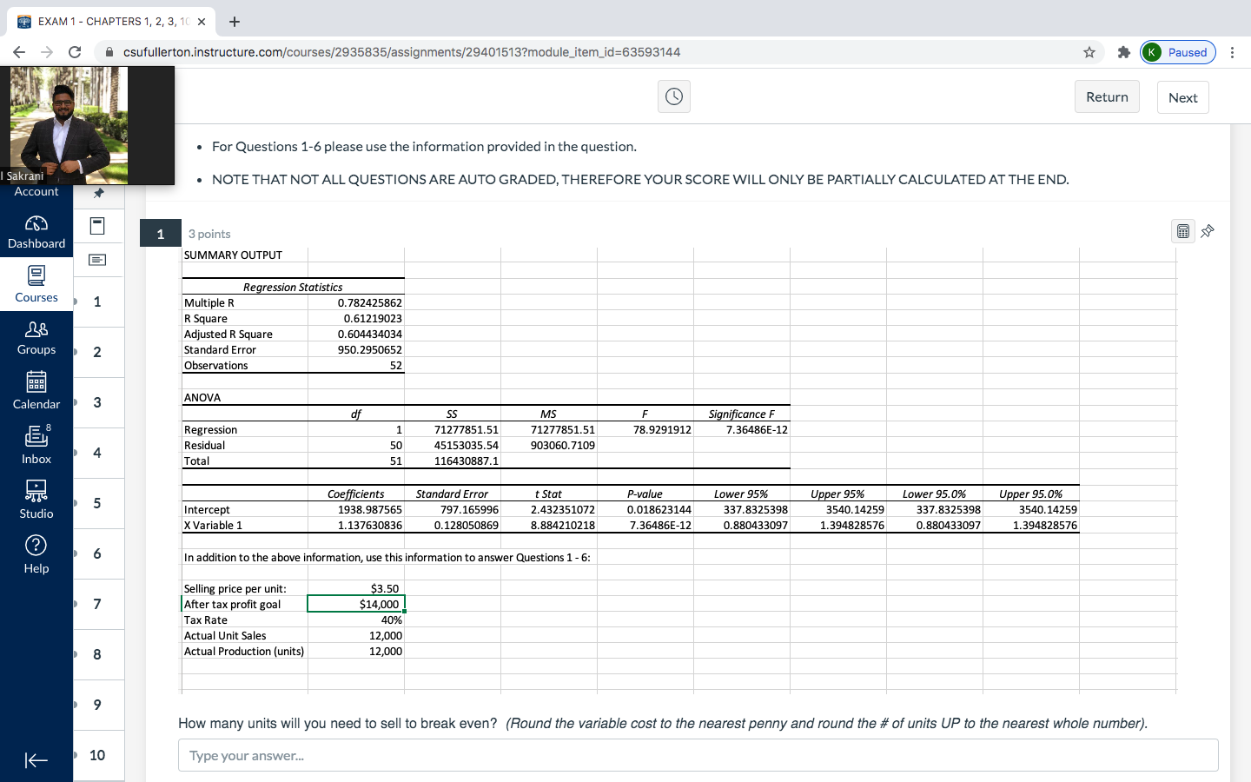Open the quiz timer clock icon

pyautogui.click(x=674, y=96)
